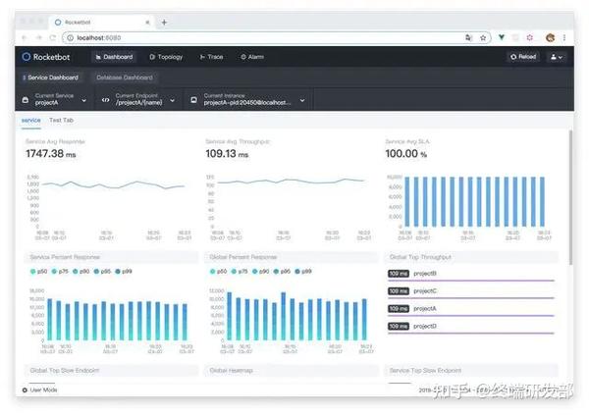Viewport: 589px width, 415px height.
Task: Click the Rocketbot logo icon
Action: 26,57
